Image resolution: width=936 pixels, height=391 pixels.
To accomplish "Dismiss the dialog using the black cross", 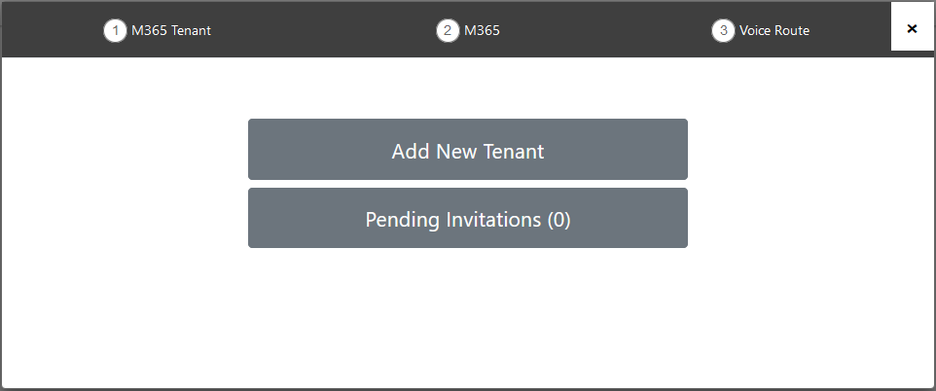I will 912,28.
